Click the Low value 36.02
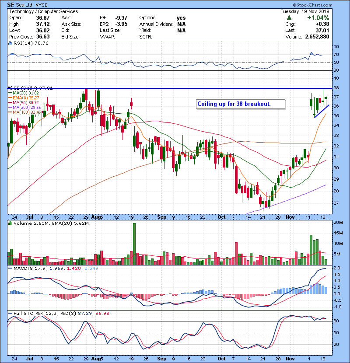350x363 pixels. click(43, 30)
